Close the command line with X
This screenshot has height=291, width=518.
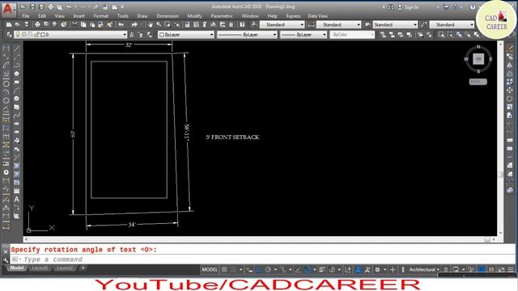[6, 251]
